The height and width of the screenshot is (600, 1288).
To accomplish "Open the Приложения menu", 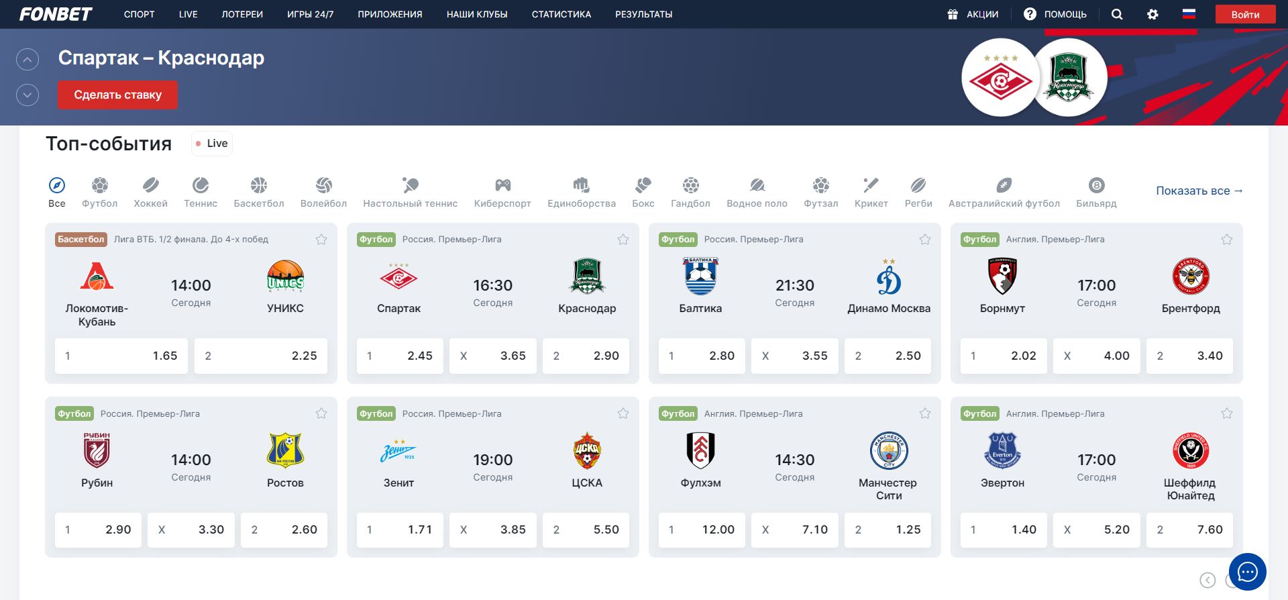I will pyautogui.click(x=390, y=14).
